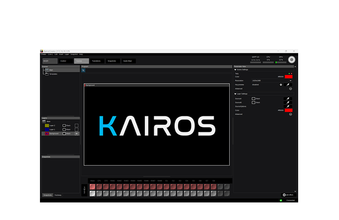
Task: Switch to the Audio Mixer tab
Action: click(128, 61)
